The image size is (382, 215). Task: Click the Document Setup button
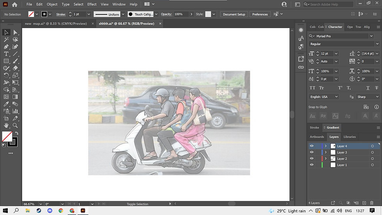234,14
